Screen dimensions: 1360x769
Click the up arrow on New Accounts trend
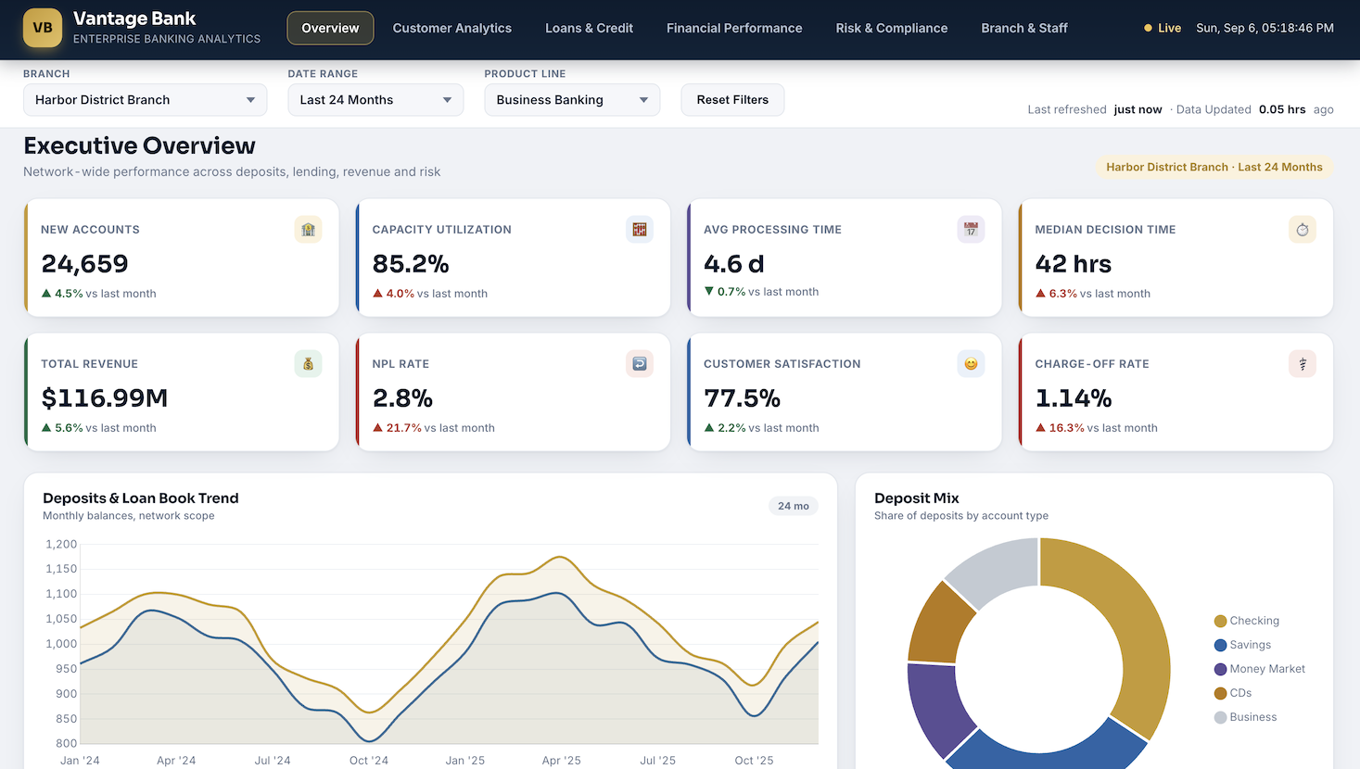click(x=46, y=294)
